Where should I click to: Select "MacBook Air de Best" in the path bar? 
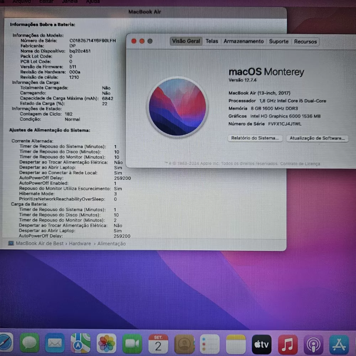pyautogui.click(x=40, y=243)
